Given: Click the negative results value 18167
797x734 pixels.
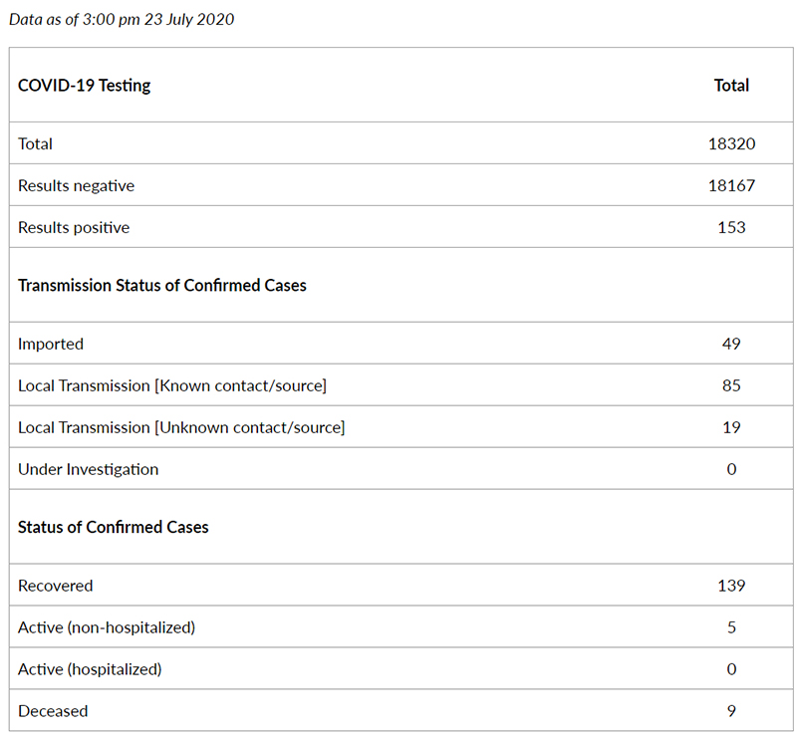Looking at the screenshot, I should point(731,185).
